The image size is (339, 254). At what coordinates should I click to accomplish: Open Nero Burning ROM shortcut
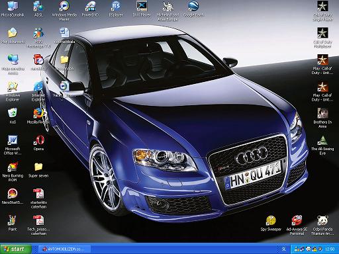click(13, 172)
